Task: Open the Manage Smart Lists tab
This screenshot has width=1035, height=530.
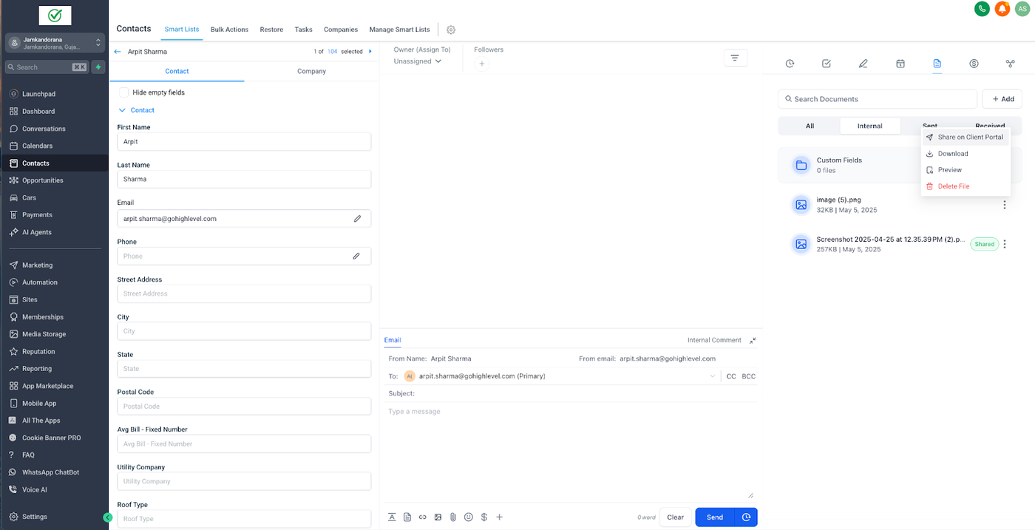Action: click(399, 30)
